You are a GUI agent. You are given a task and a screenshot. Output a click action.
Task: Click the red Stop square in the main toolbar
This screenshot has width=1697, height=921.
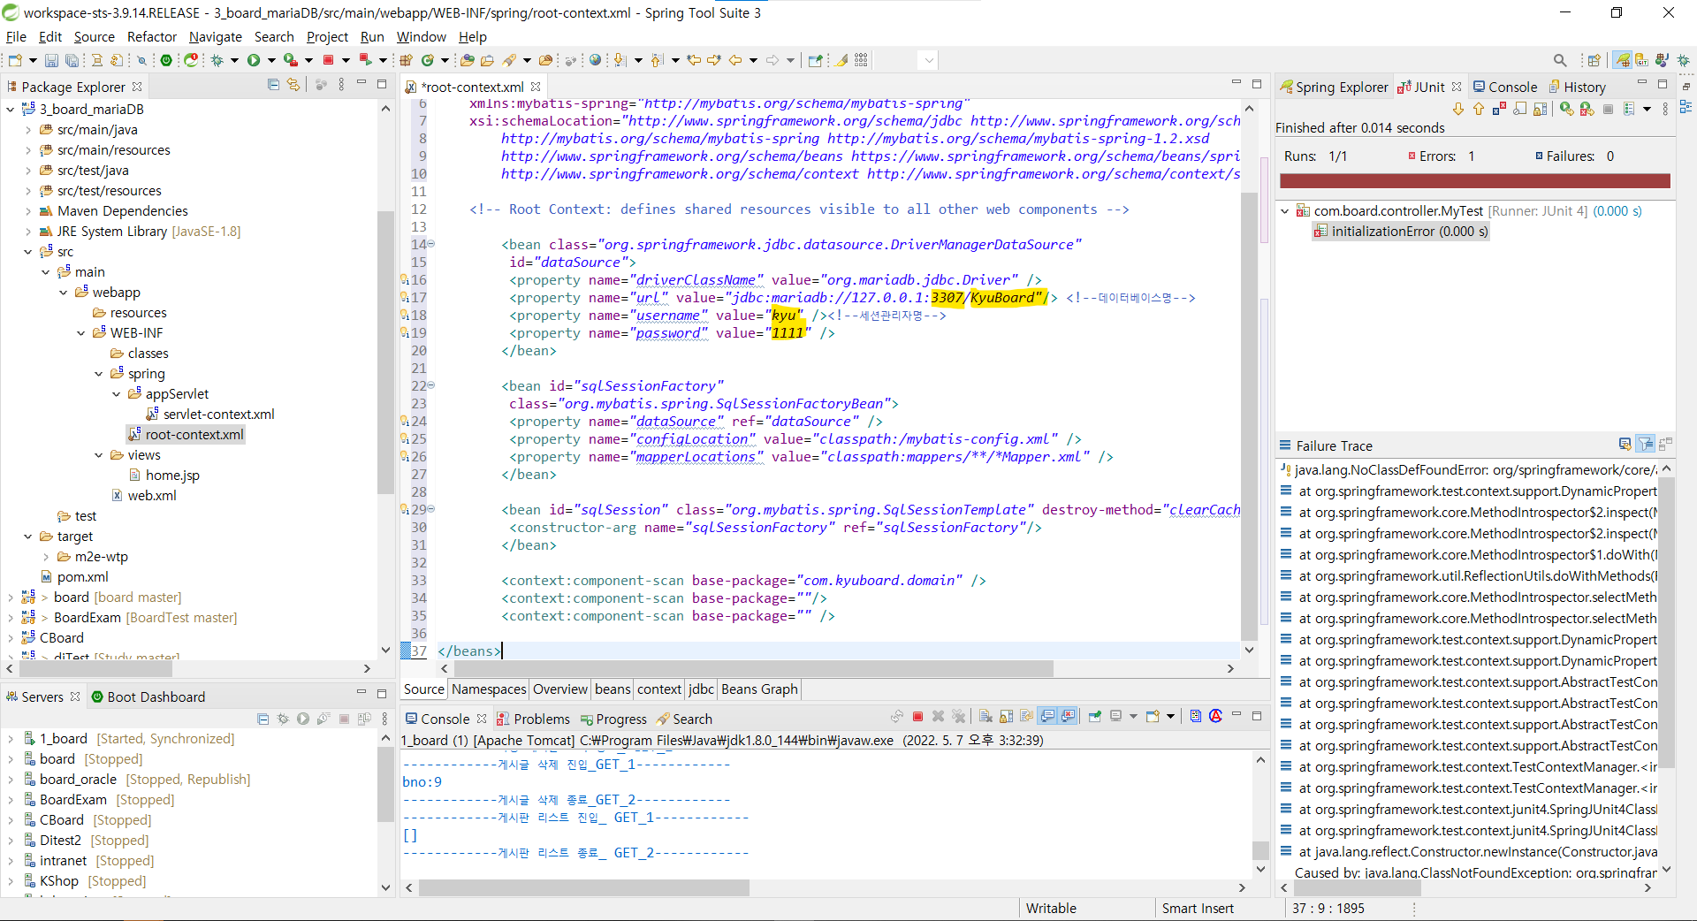[x=328, y=60]
